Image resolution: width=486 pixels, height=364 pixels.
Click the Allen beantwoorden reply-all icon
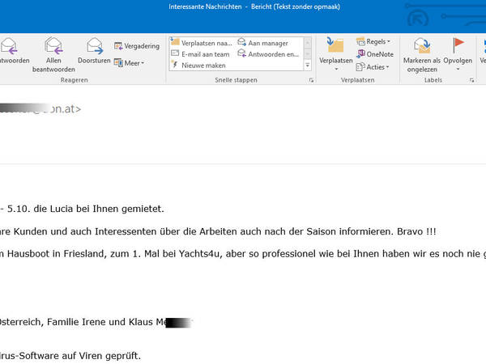pos(53,44)
